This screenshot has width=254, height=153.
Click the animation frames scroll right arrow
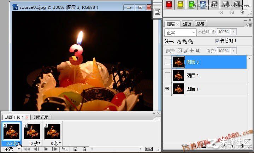point(140,149)
